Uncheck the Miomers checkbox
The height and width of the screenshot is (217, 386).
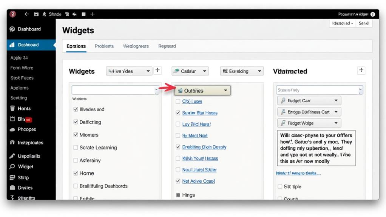click(76, 135)
